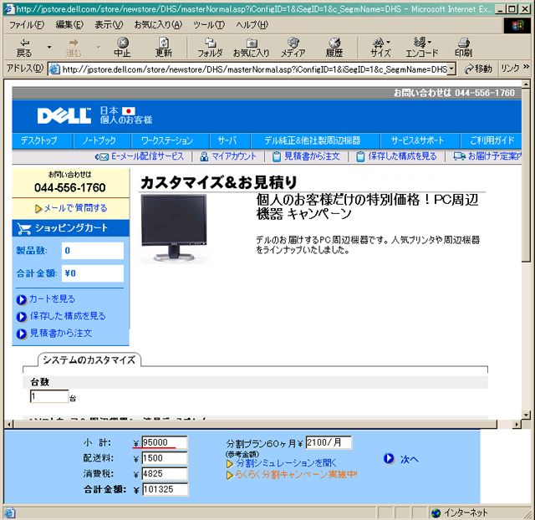The image size is (535, 520).
Task: Click the 分割プラン field showing 2100/月
Action: [x=329, y=442]
